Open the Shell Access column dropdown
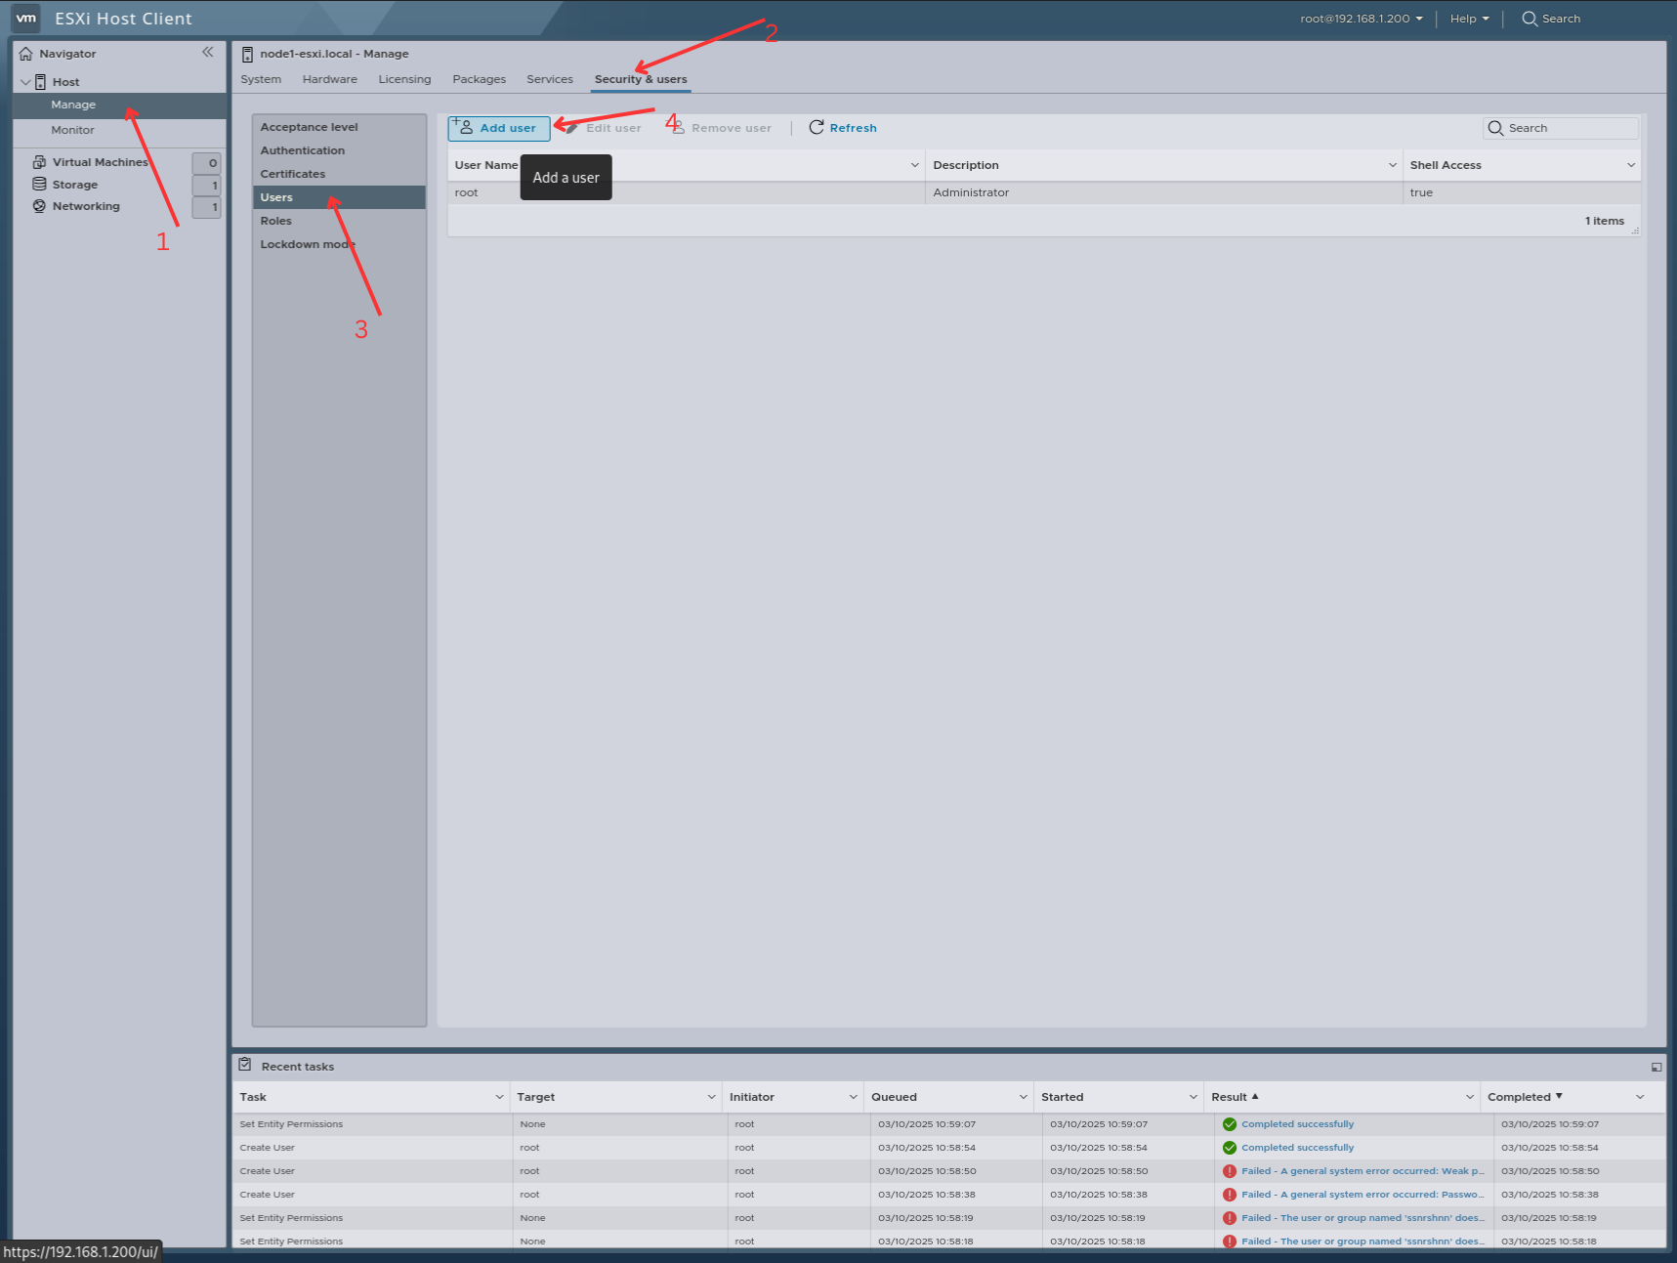 [x=1630, y=164]
